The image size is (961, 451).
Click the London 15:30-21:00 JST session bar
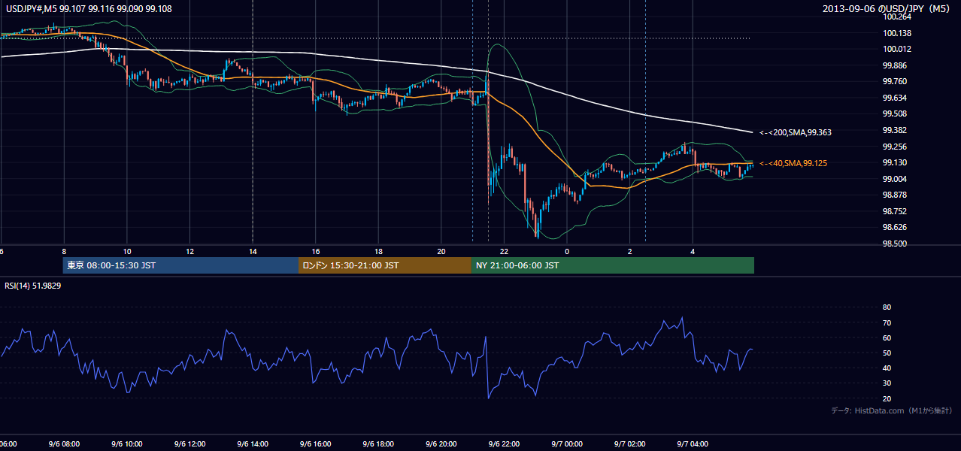pyautogui.click(x=385, y=265)
